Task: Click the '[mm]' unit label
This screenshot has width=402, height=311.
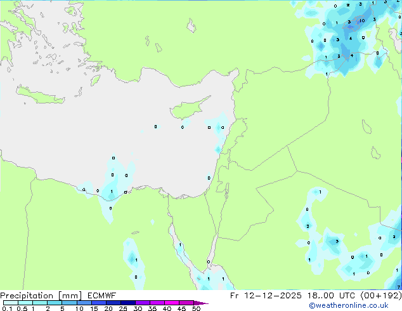Action: (x=70, y=296)
